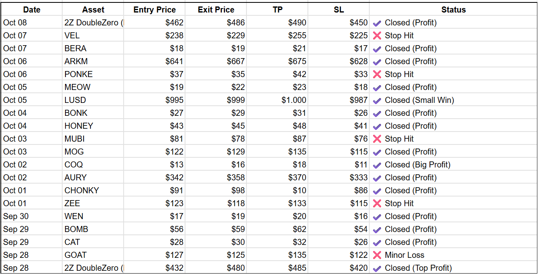The height and width of the screenshot is (276, 539).
Task: Click the checkmark icon in LUSD row
Action: point(377,100)
